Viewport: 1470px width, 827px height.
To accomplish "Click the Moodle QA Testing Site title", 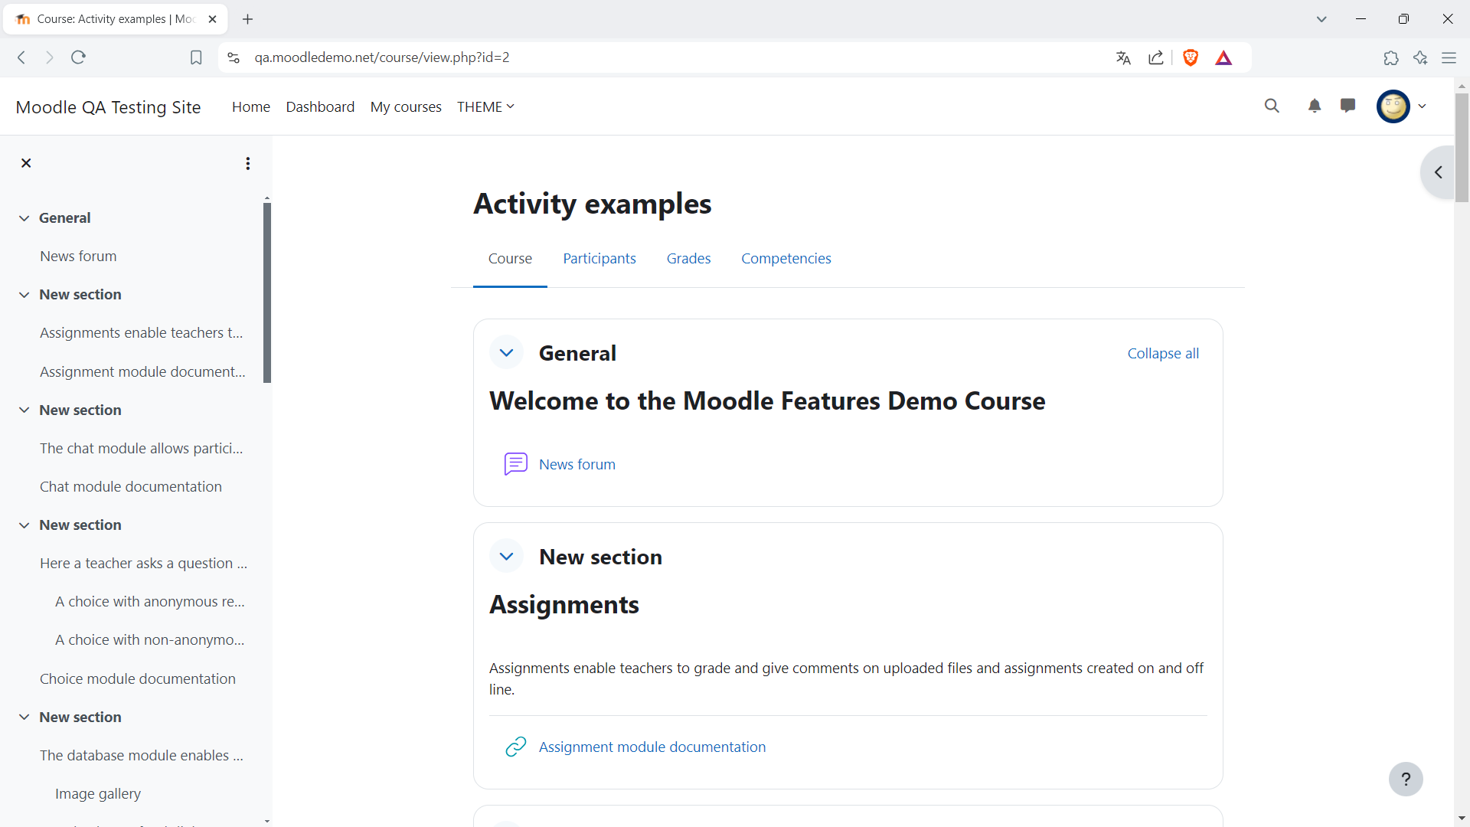I will (x=108, y=107).
